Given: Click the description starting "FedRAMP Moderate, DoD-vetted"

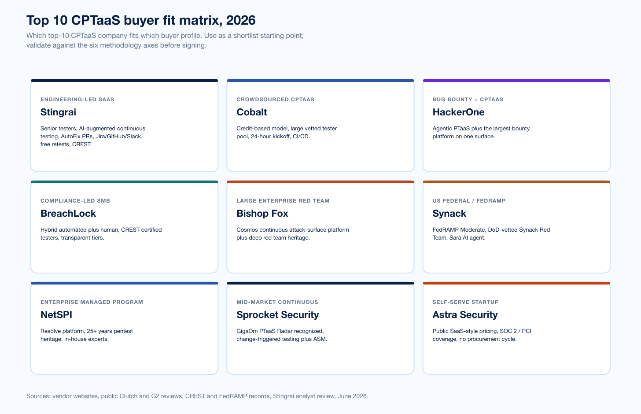Looking at the screenshot, I should [x=491, y=234].
